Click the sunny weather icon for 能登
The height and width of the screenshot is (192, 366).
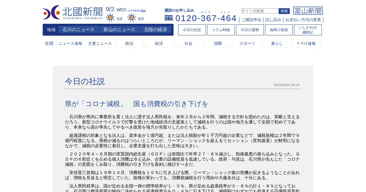(x=132, y=18)
